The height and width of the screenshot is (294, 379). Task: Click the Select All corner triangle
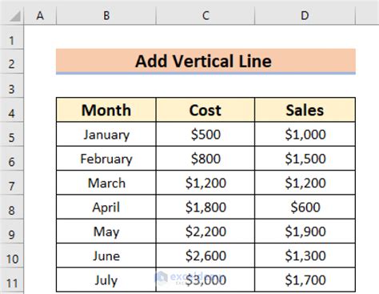pyautogui.click(x=14, y=16)
